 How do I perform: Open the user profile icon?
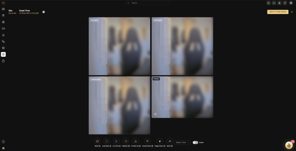(279, 3)
